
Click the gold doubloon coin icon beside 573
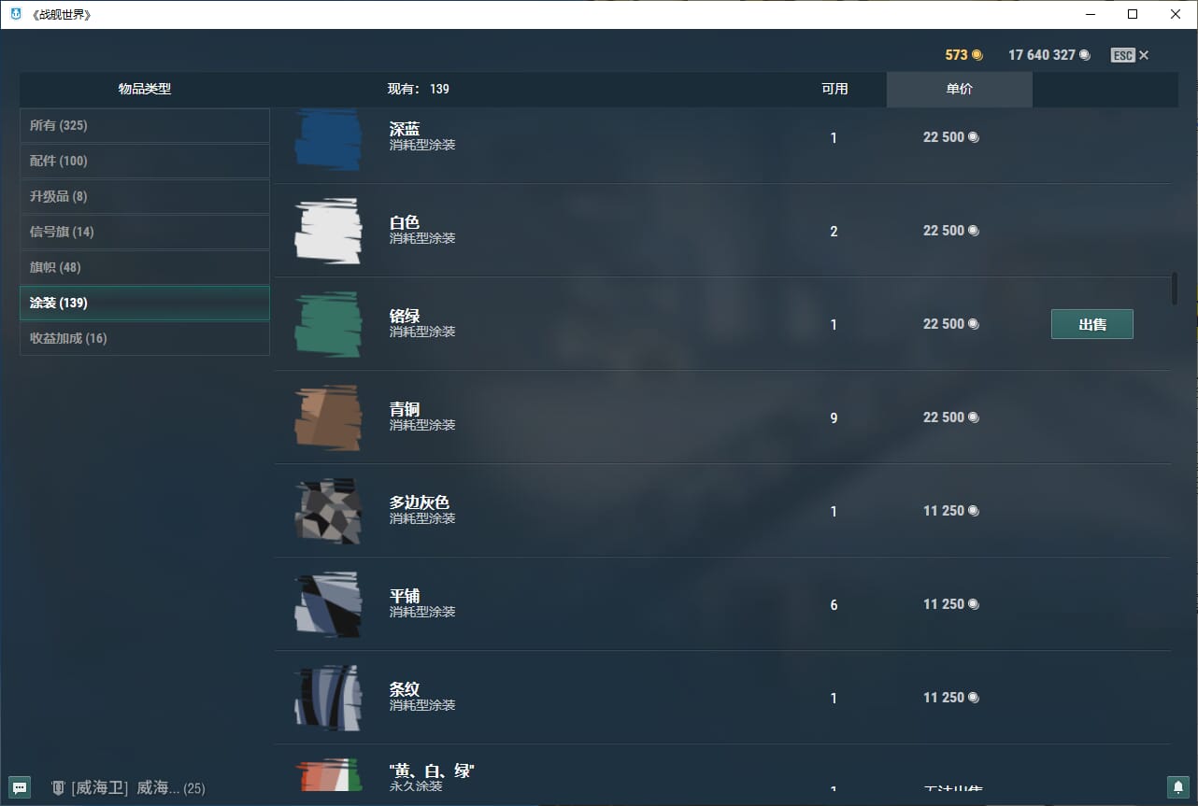tap(977, 55)
